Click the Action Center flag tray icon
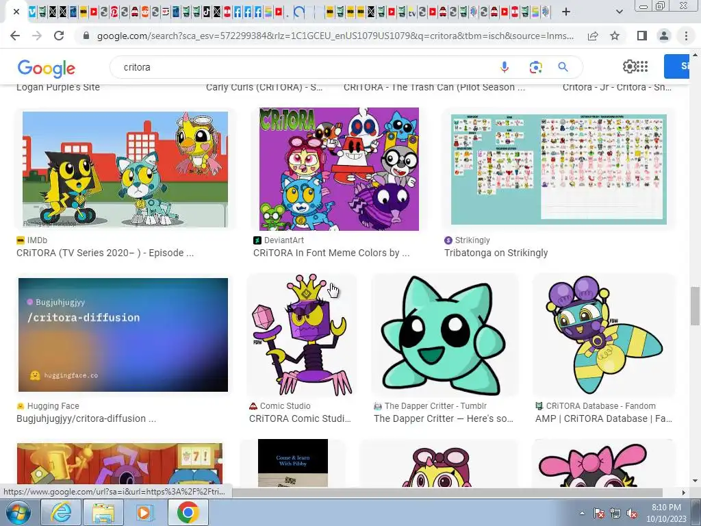Screen dimensions: 701x526 599,513
